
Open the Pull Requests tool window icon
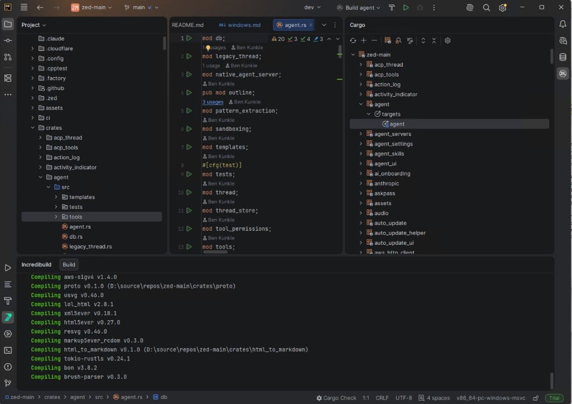coord(8,57)
